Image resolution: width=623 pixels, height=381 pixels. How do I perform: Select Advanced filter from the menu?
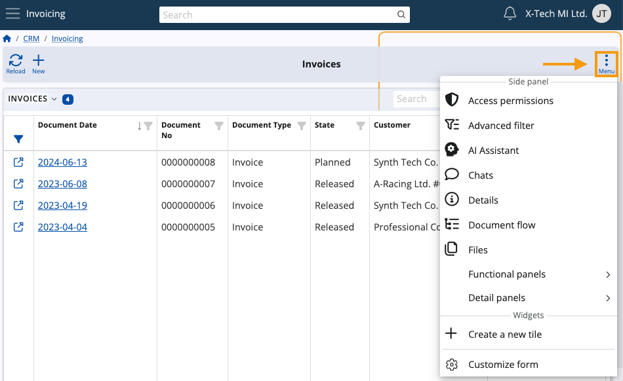tap(501, 125)
